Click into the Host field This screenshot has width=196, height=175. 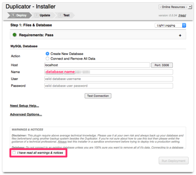click(97, 65)
